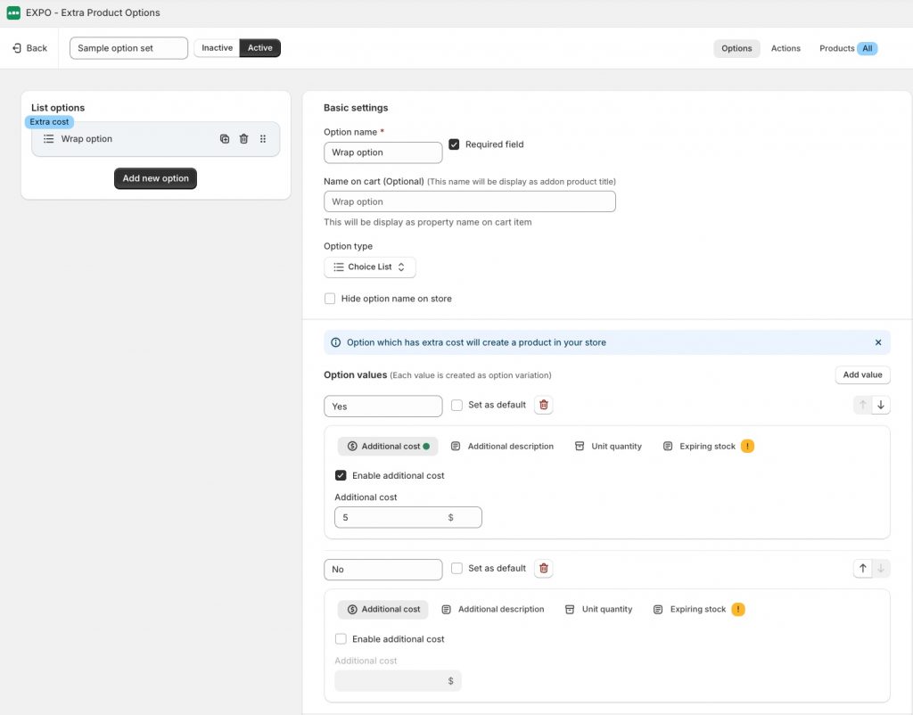Edit the Name on cart field
913x715 pixels.
(x=469, y=201)
